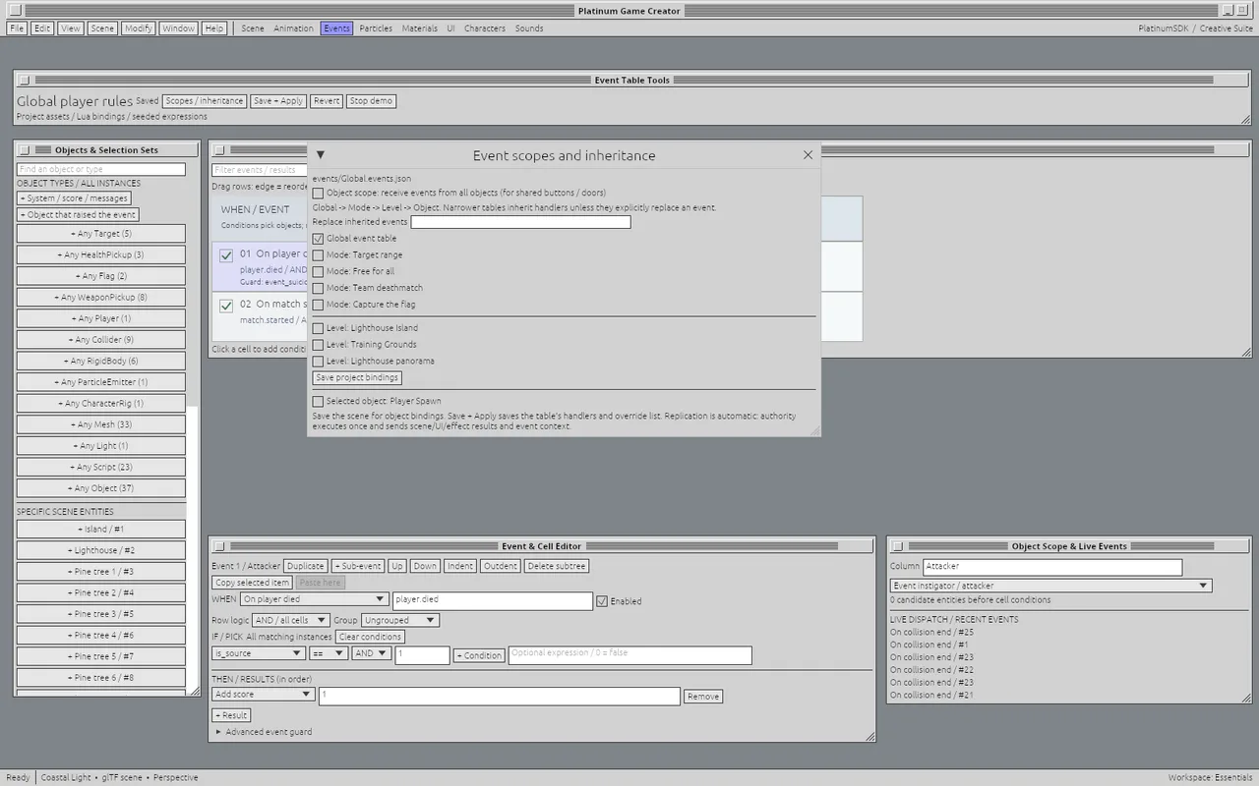Click the Stop demo button
This screenshot has width=1259, height=786.
point(371,101)
